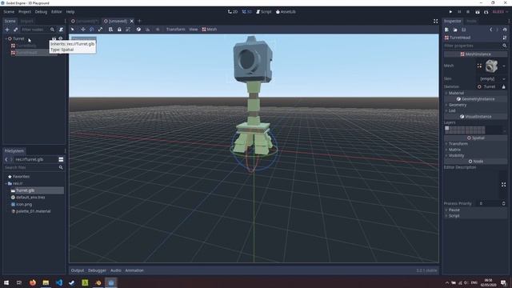Viewport: 512px width, 288px height.
Task: Close the active [unsaved] scene tab
Action: pyautogui.click(x=131, y=21)
